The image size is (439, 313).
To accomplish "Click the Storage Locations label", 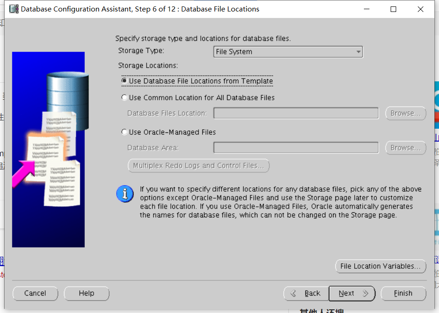I will pos(148,65).
